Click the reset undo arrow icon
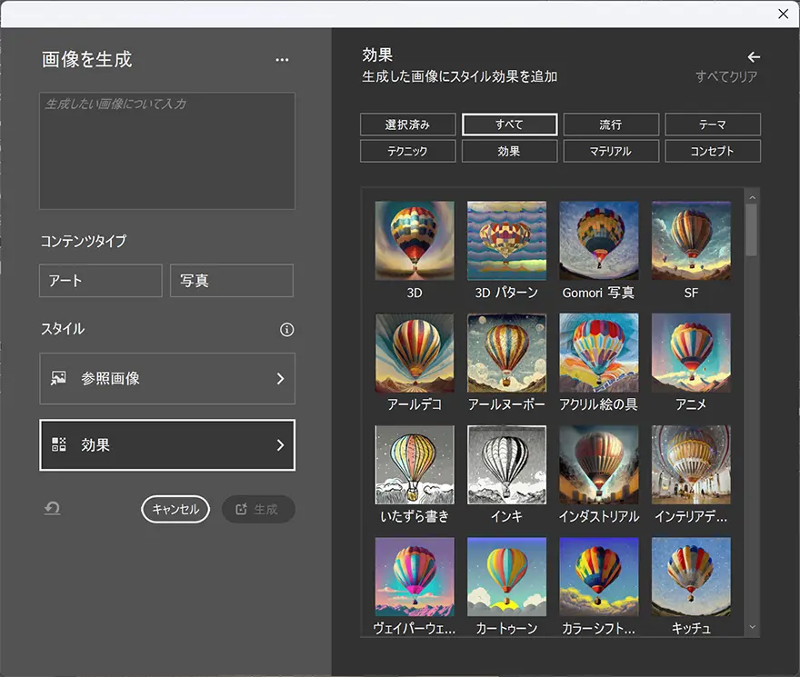Screen dimensions: 800x677 [x=52, y=509]
